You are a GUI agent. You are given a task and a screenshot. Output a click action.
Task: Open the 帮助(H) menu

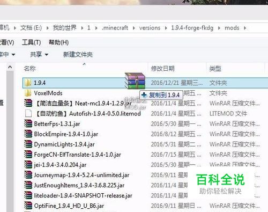coord(58,42)
